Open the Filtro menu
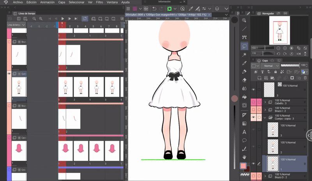 [x=99, y=2]
